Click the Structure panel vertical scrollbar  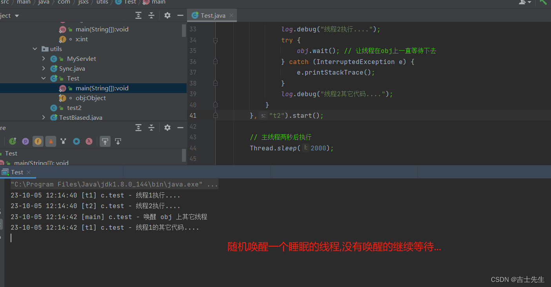tap(184, 155)
